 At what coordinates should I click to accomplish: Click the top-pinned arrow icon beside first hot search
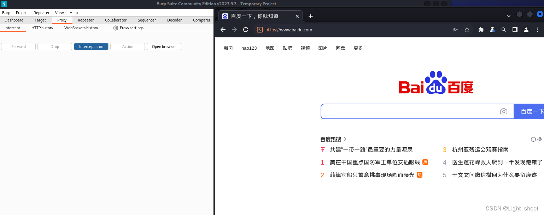[322, 149]
